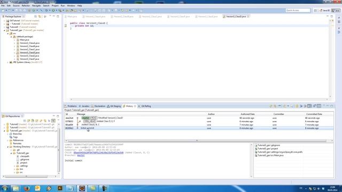Click the Tags icon in Git Repositories
The image size is (342, 192).
(x=11, y=137)
